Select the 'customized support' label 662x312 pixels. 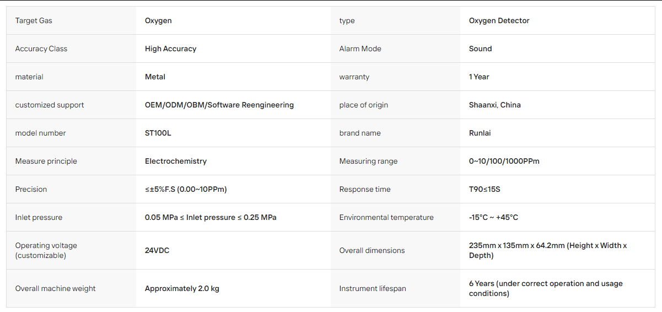click(50, 105)
